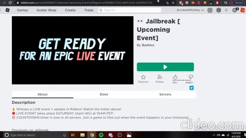The width and height of the screenshot is (246, 138).
Task: Click the Jailbreak game title text
Action: [x=158, y=30]
